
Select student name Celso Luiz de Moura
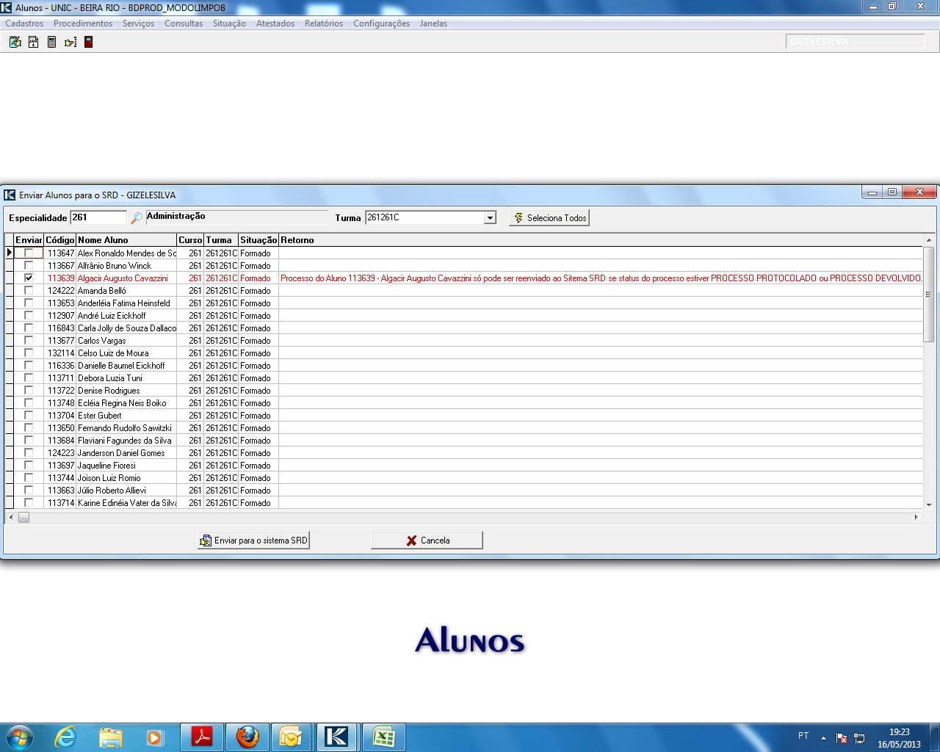(x=113, y=353)
